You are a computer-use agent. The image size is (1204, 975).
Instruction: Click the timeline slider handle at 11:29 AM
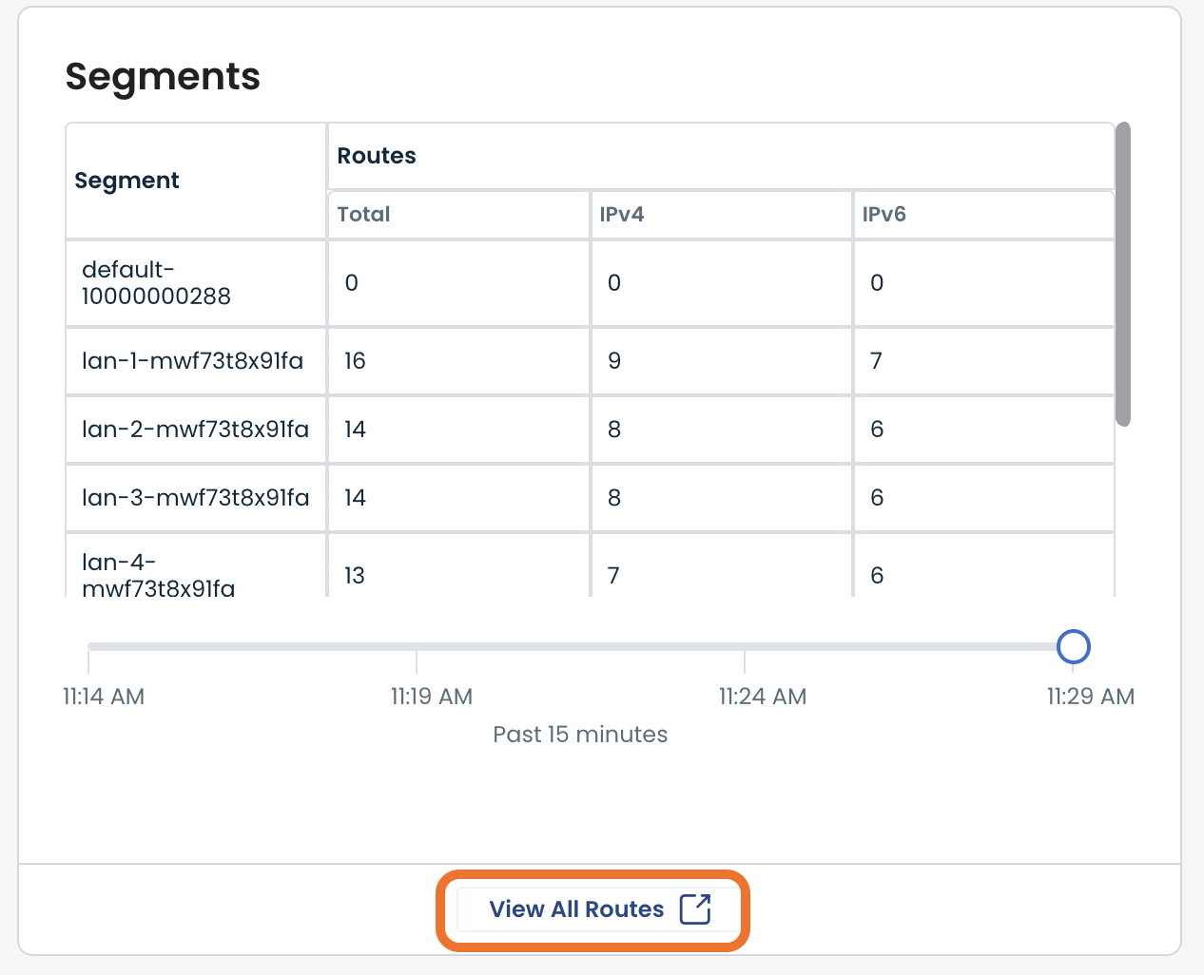1074,647
